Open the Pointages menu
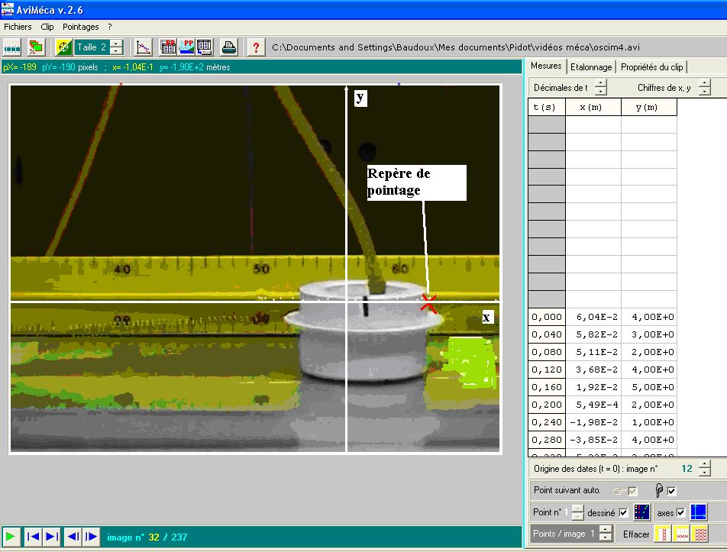This screenshot has height=552, width=727. point(80,27)
